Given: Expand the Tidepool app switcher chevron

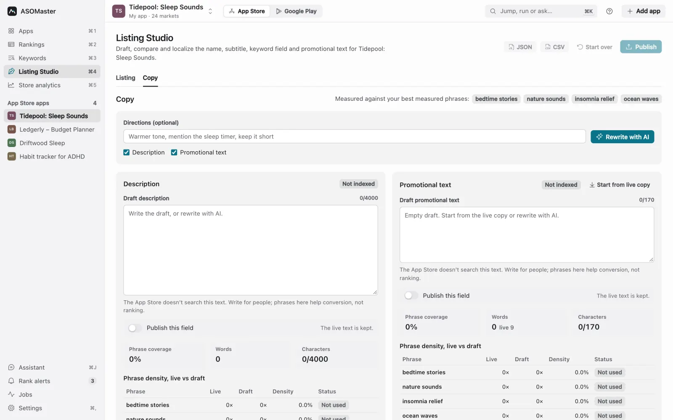Looking at the screenshot, I should [x=210, y=11].
